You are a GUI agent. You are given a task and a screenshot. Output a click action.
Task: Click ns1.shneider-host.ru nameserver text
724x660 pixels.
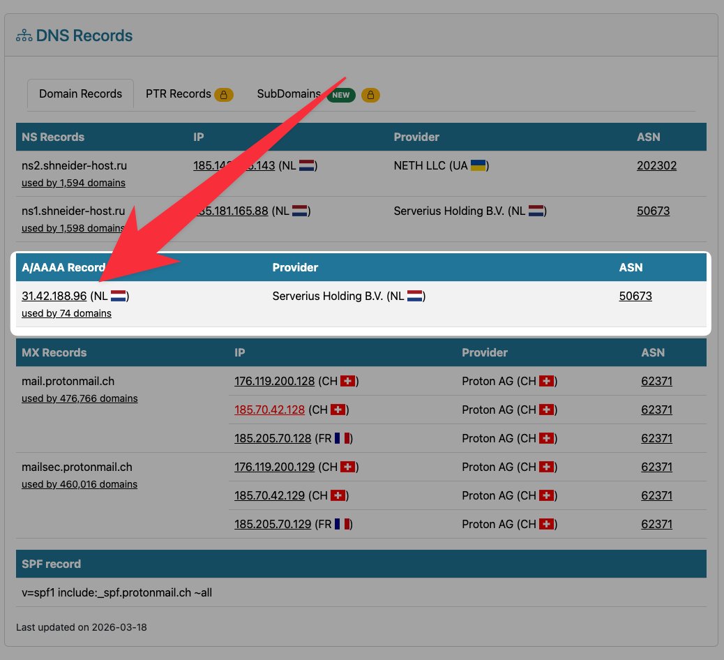point(73,211)
